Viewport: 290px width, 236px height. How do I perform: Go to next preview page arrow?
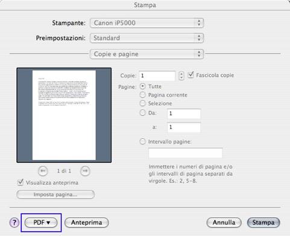click(x=85, y=171)
